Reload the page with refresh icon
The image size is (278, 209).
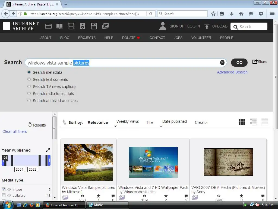pos(151,14)
